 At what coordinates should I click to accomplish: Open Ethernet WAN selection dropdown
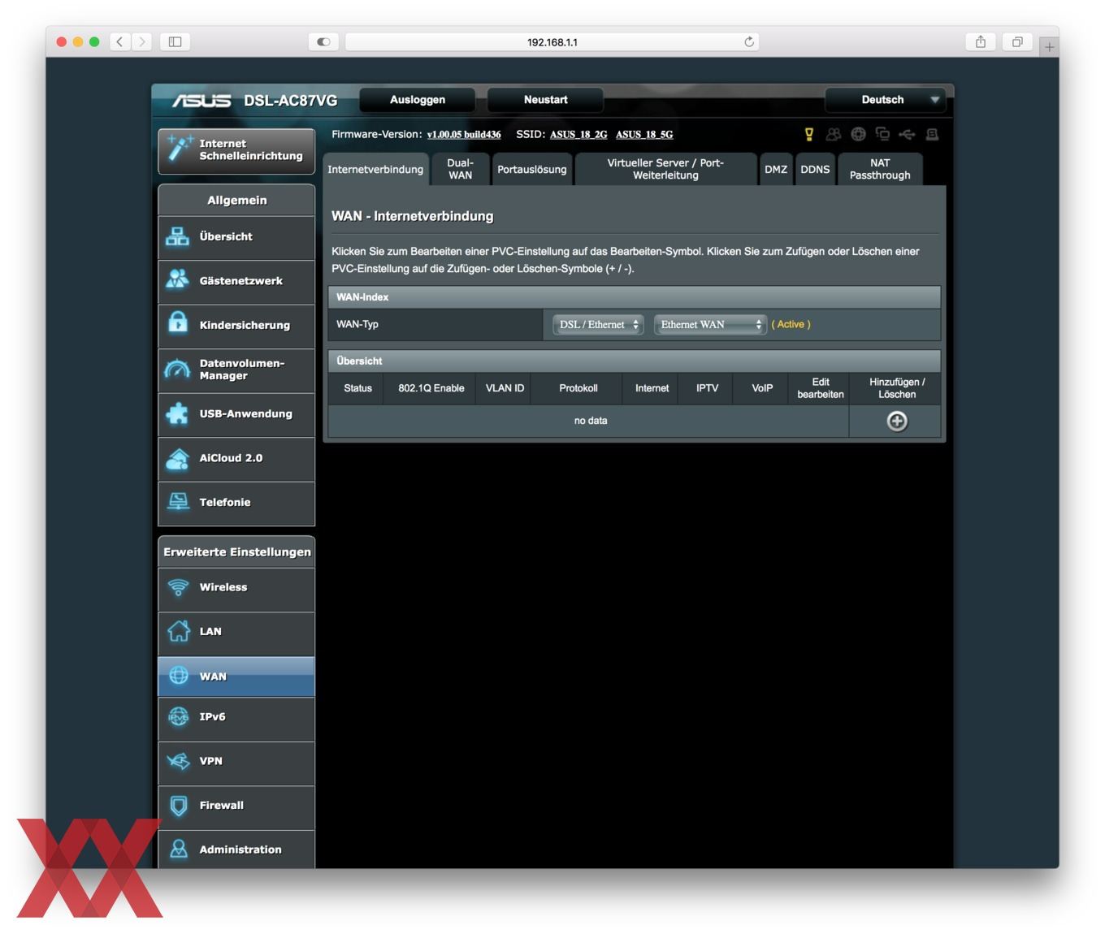(x=710, y=325)
